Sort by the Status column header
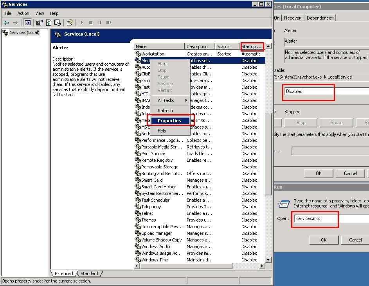 (x=227, y=46)
